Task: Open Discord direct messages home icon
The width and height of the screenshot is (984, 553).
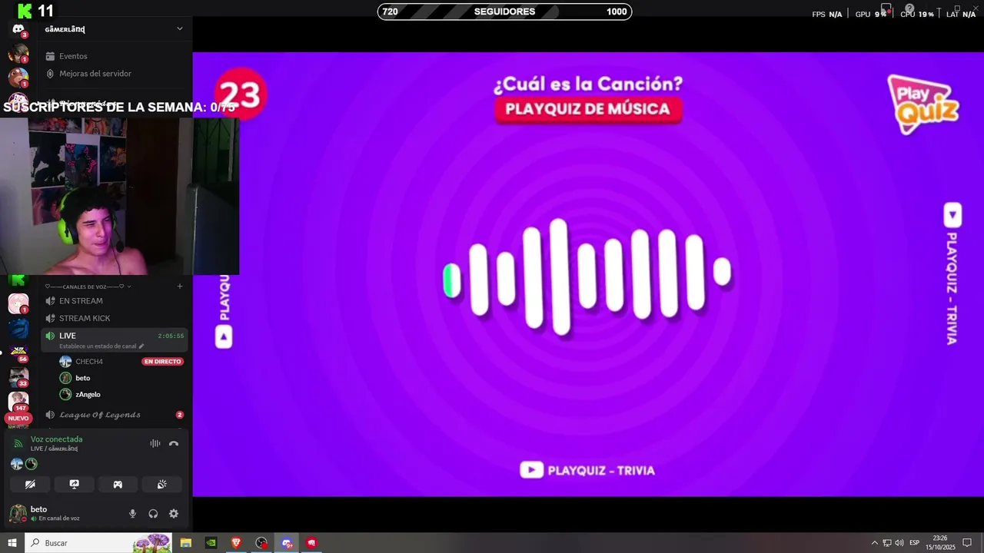Action: pyautogui.click(x=18, y=30)
